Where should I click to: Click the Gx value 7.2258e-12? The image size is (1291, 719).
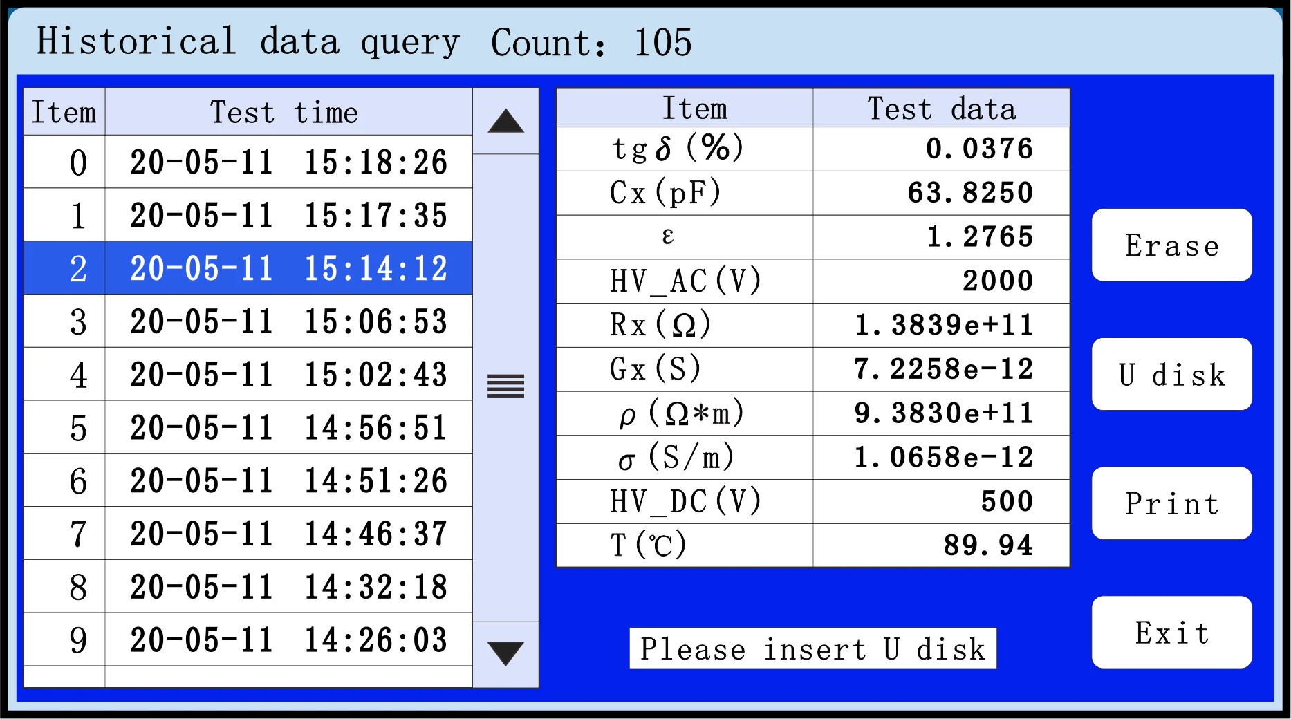(x=941, y=369)
